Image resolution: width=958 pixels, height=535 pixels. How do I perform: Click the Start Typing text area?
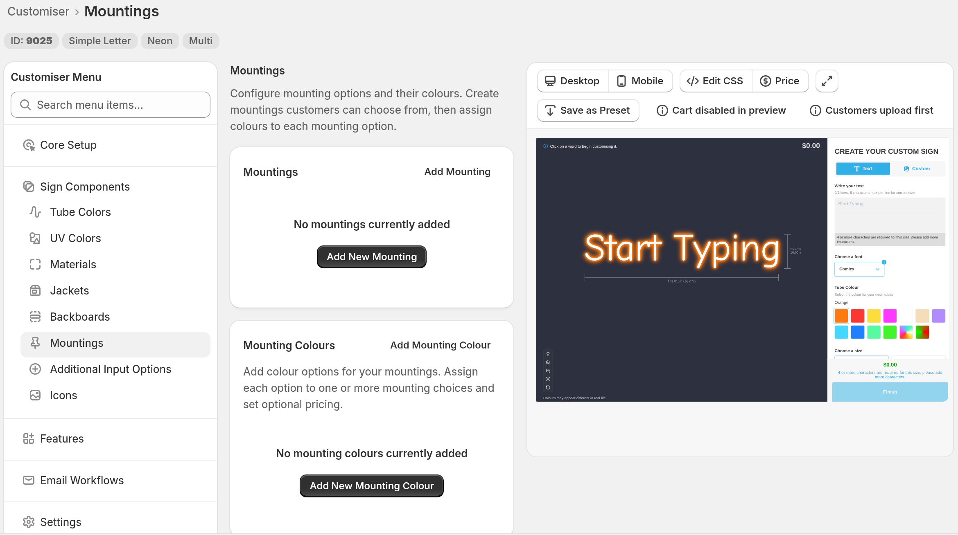pyautogui.click(x=890, y=216)
